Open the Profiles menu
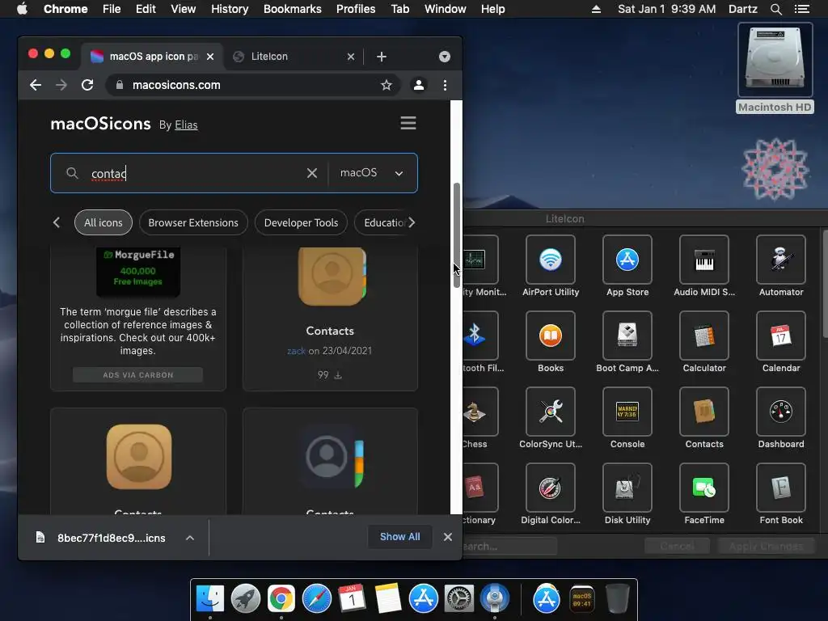This screenshot has height=621, width=828. click(x=356, y=9)
